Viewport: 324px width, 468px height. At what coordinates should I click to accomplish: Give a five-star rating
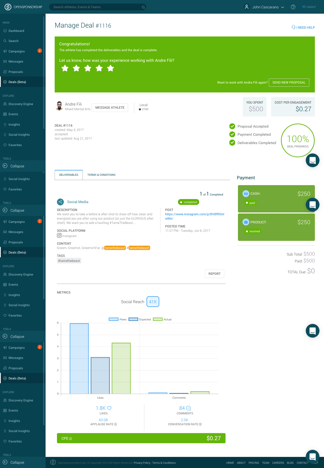click(x=111, y=68)
